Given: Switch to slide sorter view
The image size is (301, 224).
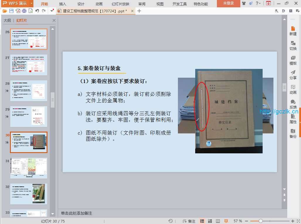Looking at the screenshot, I should [x=210, y=221].
